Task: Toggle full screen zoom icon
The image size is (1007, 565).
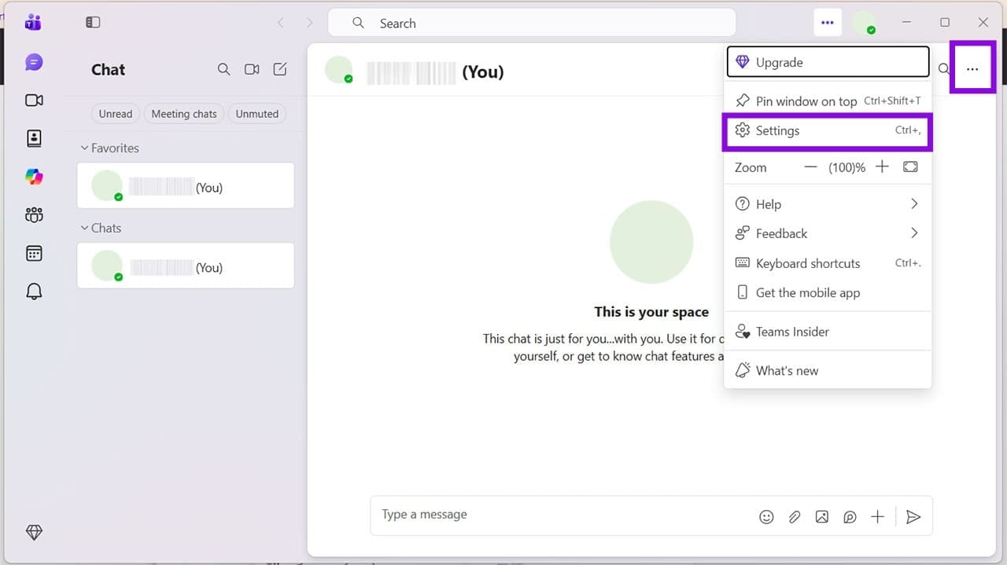Action: click(910, 167)
